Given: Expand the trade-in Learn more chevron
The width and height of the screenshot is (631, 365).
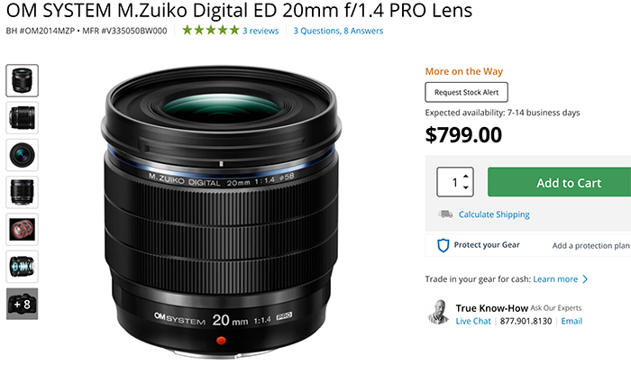Looking at the screenshot, I should [x=585, y=278].
